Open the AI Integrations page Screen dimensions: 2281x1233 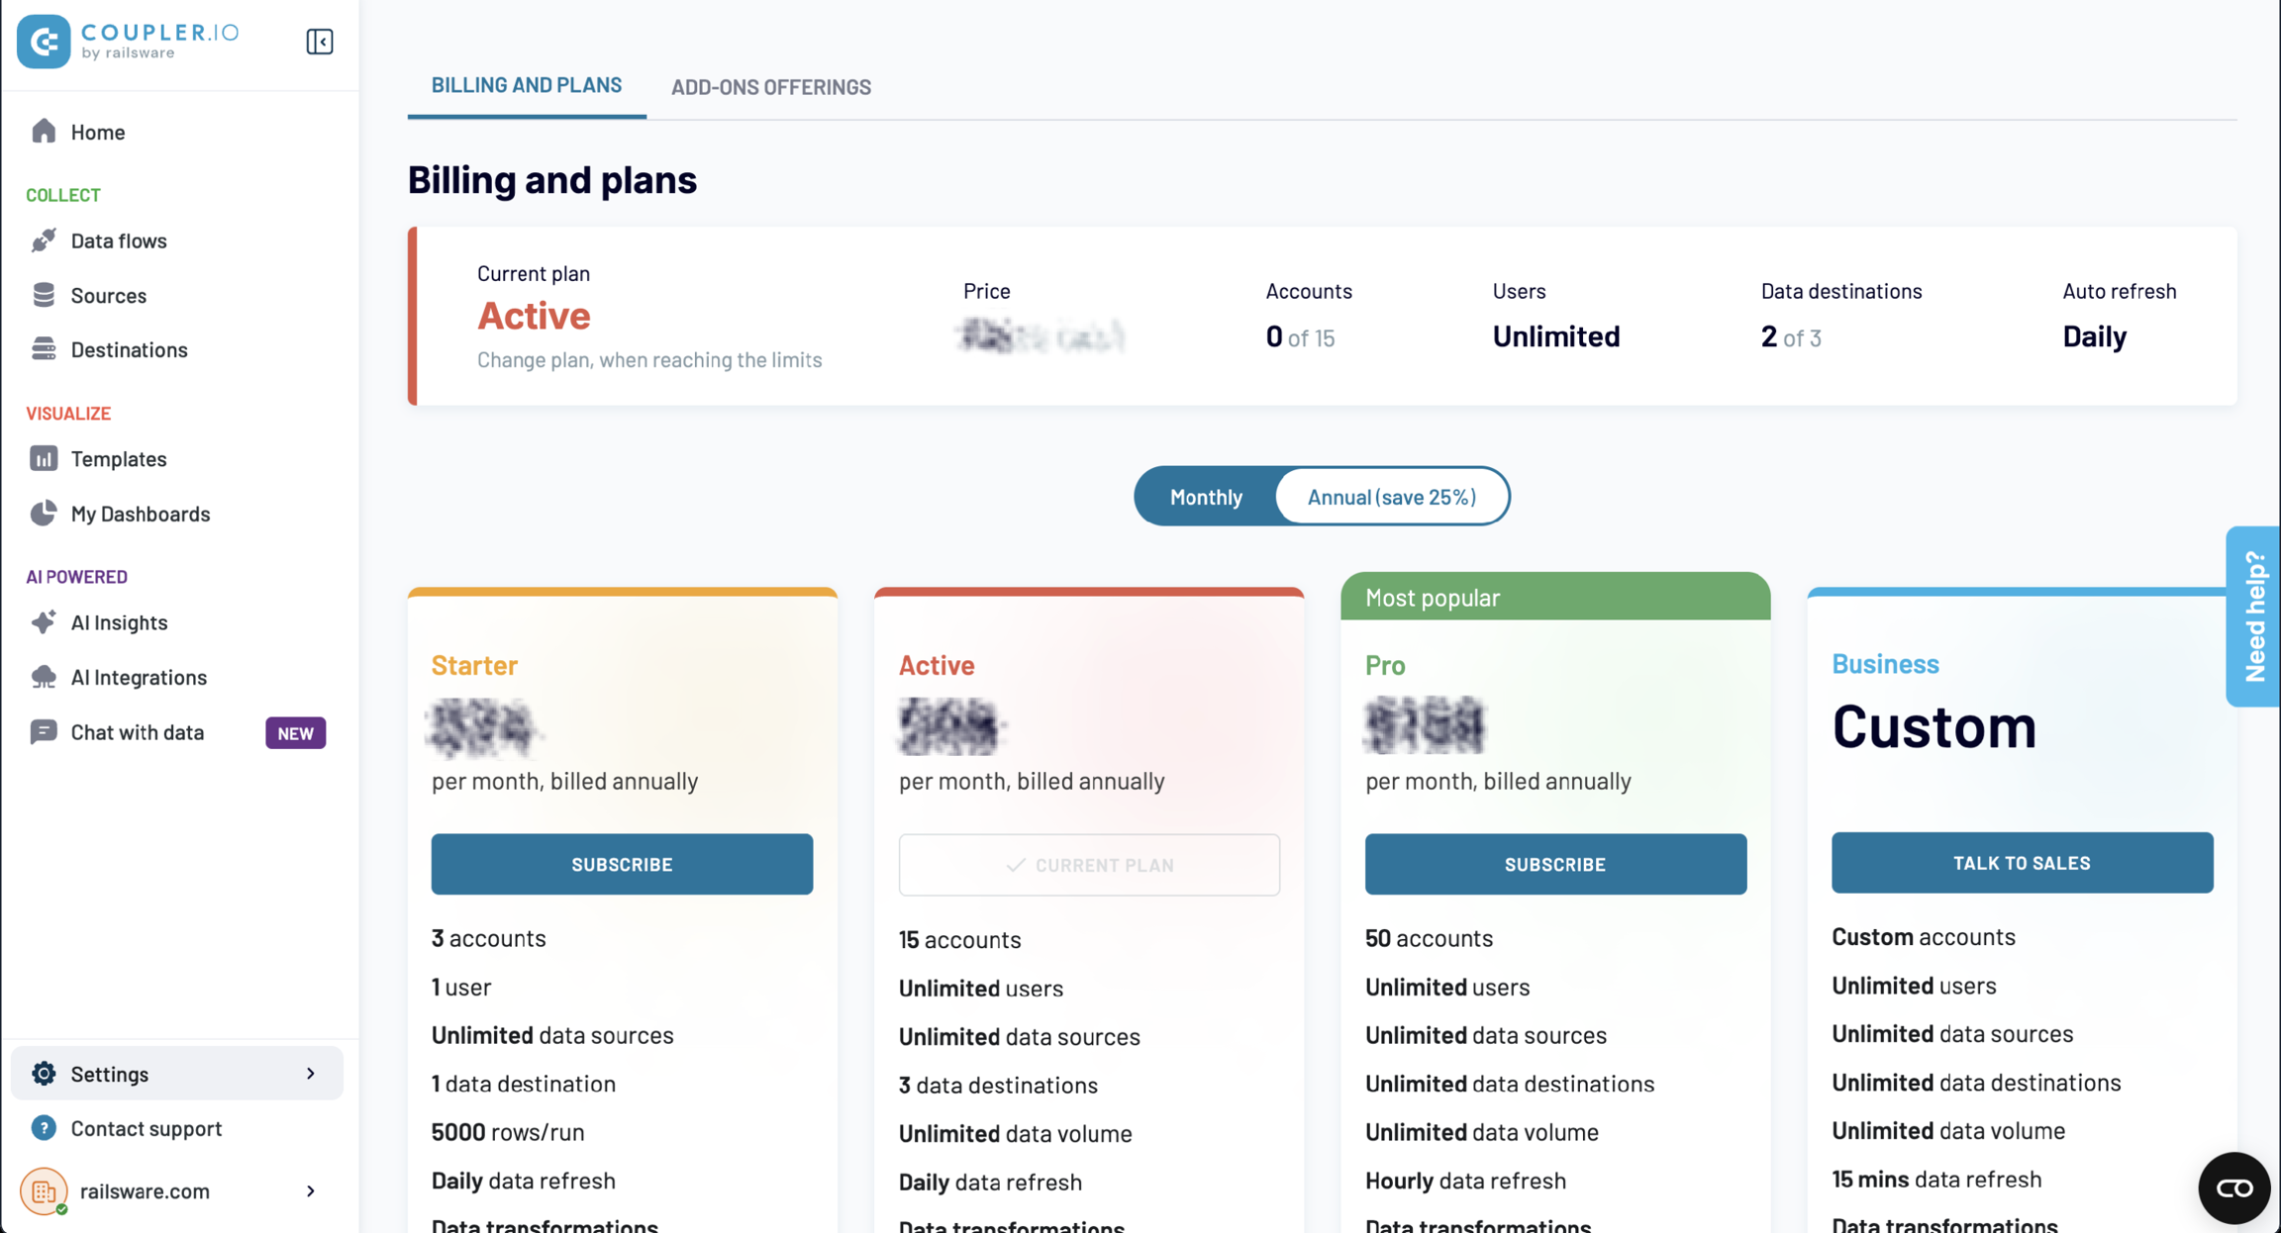139,677
